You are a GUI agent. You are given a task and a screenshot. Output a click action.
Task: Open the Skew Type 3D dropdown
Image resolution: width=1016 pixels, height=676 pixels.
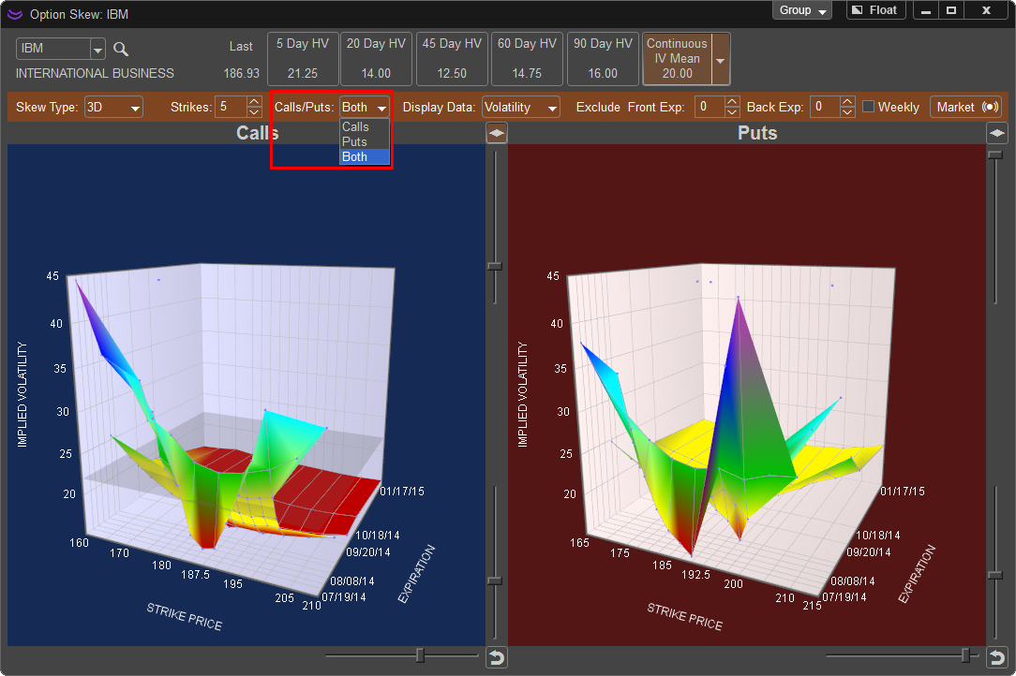click(x=114, y=107)
